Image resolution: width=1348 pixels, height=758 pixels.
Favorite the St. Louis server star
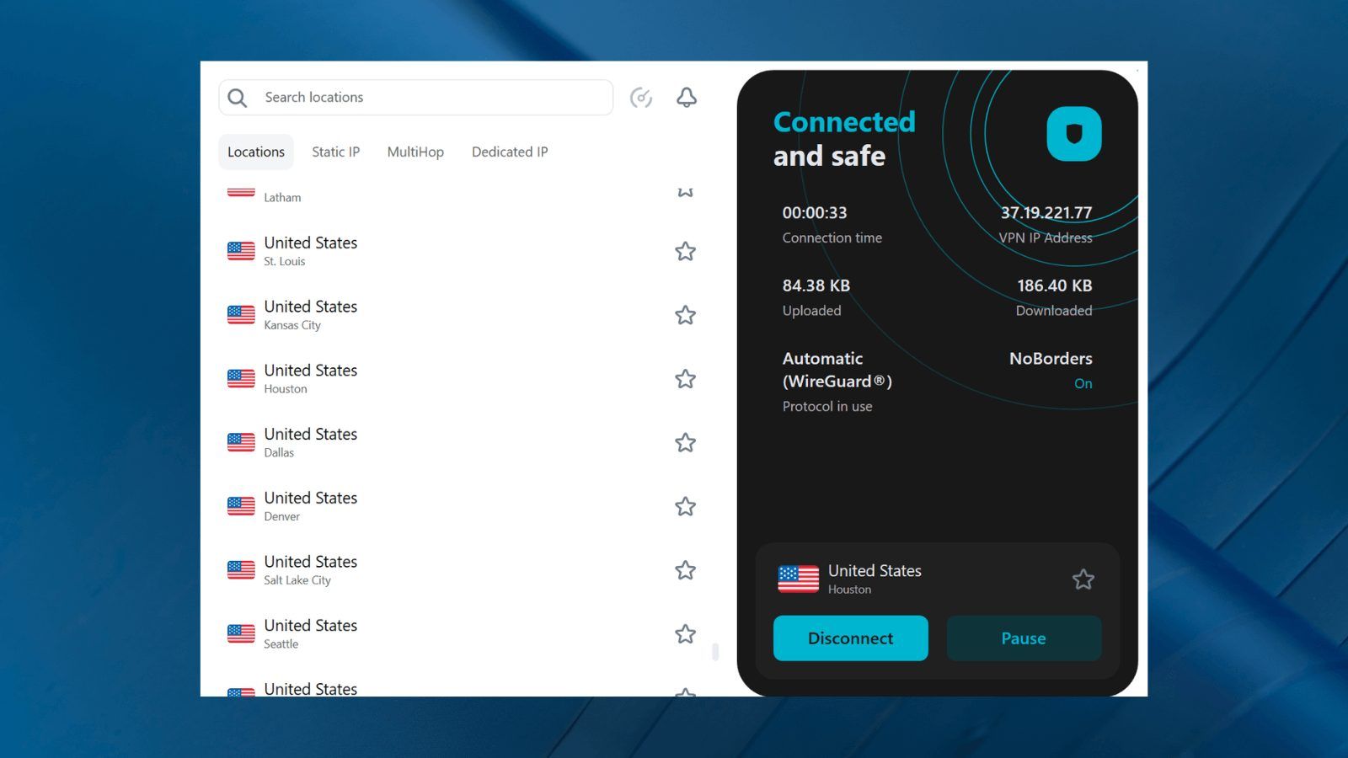click(x=686, y=251)
